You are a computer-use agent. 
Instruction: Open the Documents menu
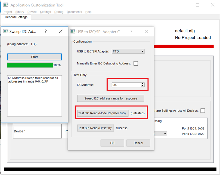point(74,12)
